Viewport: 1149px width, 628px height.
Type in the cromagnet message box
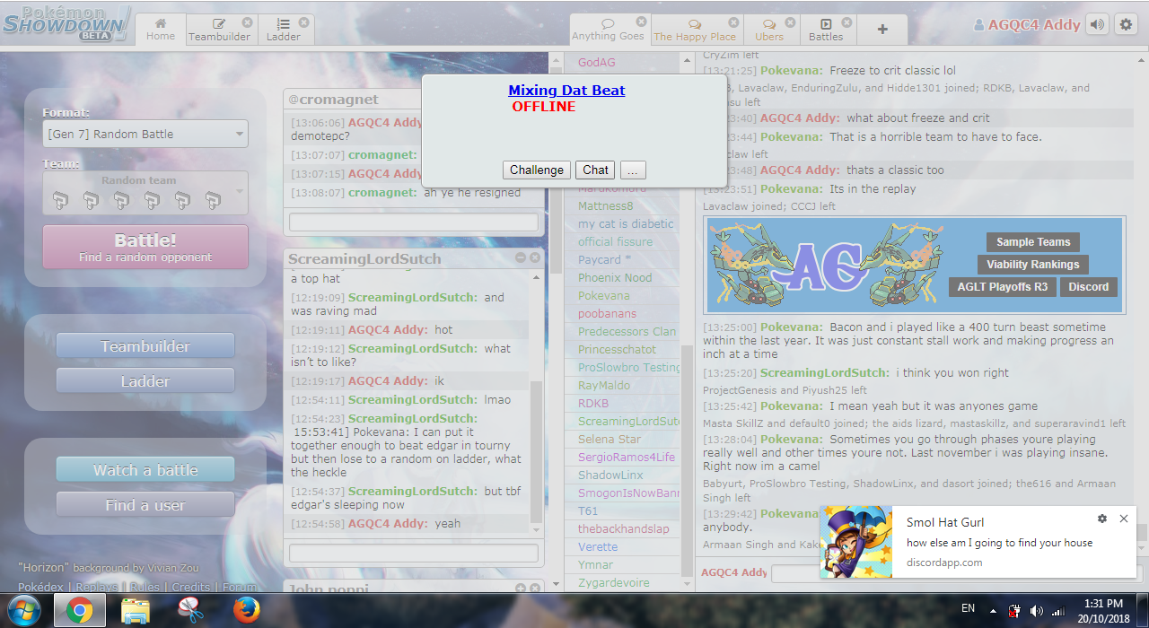click(x=414, y=222)
